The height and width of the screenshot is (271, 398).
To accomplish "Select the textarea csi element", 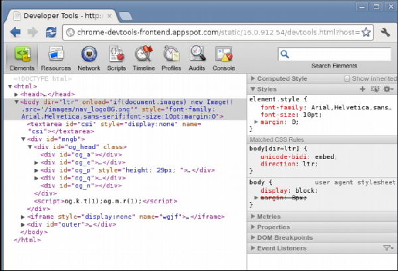I will coord(114,127).
